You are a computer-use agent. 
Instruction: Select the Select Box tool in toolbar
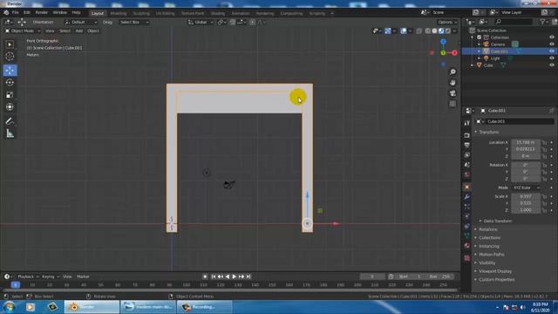coord(10,44)
